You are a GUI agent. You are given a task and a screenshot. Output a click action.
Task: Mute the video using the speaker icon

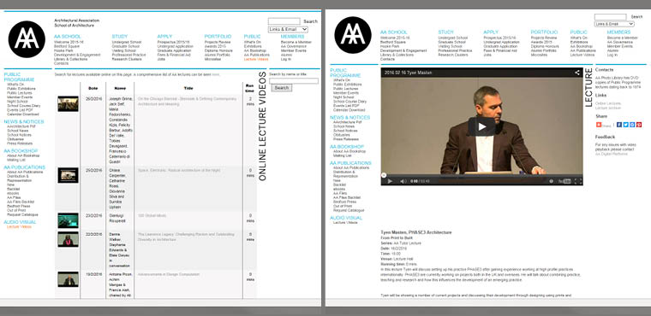pos(403,181)
